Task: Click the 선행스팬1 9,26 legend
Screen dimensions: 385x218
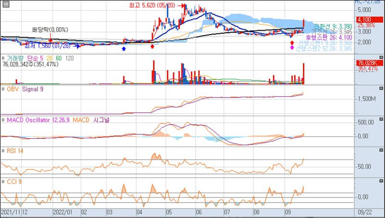Action: point(325,43)
